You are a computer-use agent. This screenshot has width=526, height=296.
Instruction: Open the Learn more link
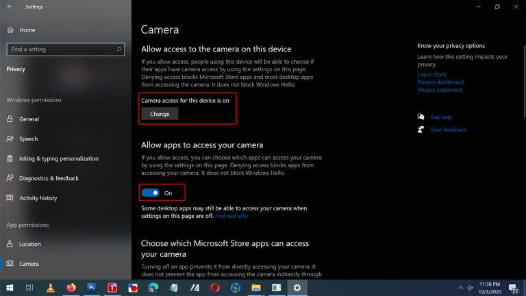[431, 75]
